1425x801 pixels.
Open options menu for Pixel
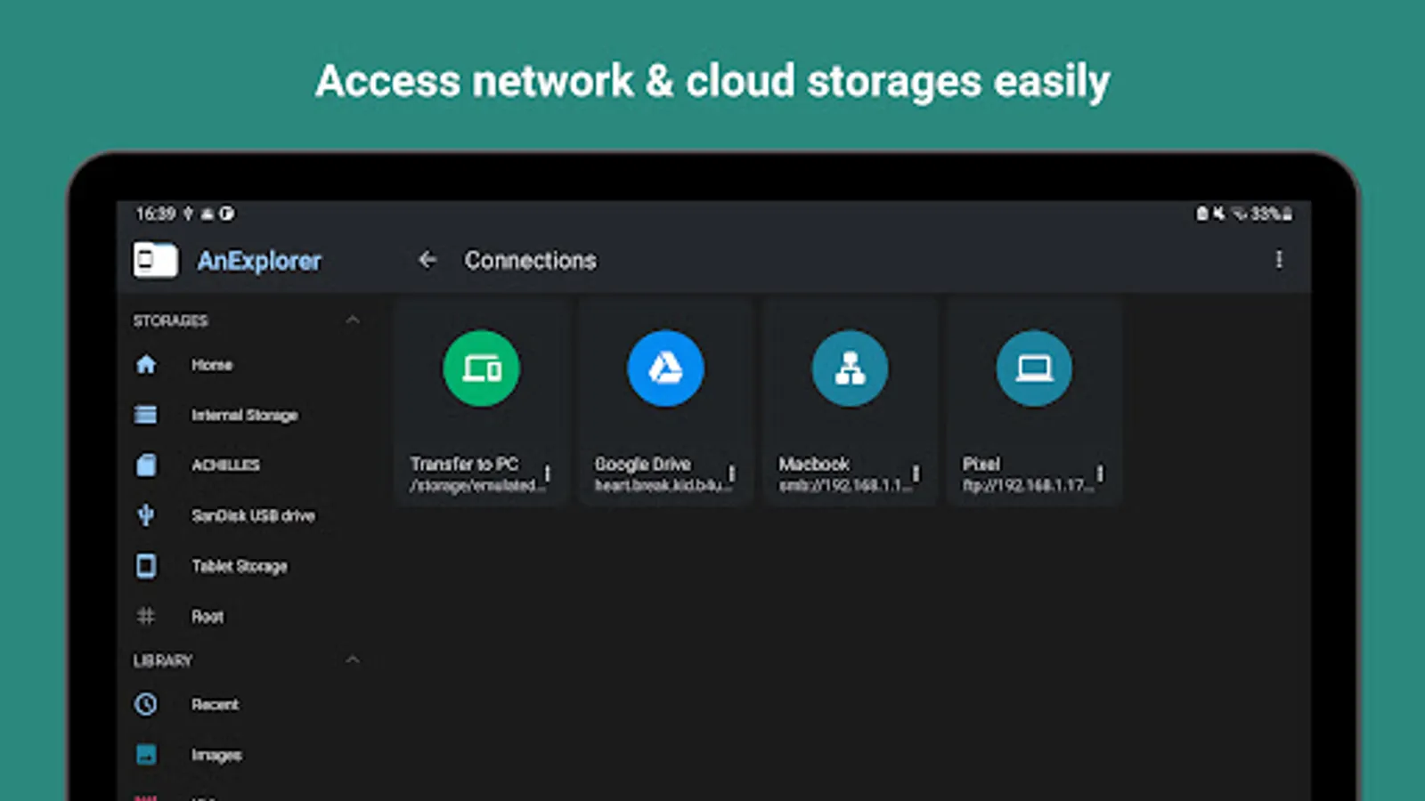click(1101, 473)
